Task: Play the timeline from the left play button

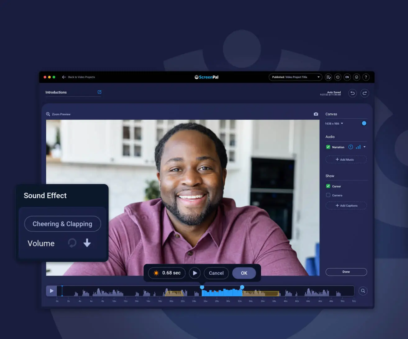Action: (52, 291)
